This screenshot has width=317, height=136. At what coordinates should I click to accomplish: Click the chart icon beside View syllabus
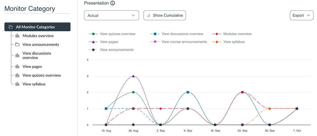coord(17,84)
